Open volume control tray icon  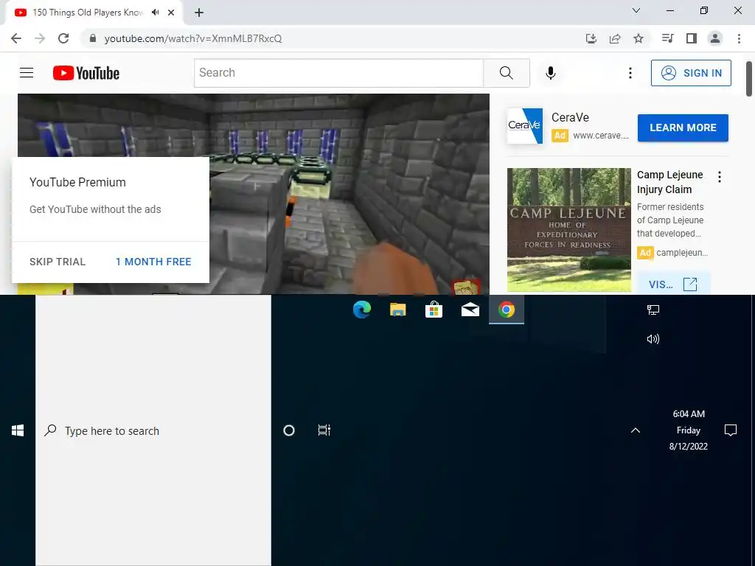point(653,339)
